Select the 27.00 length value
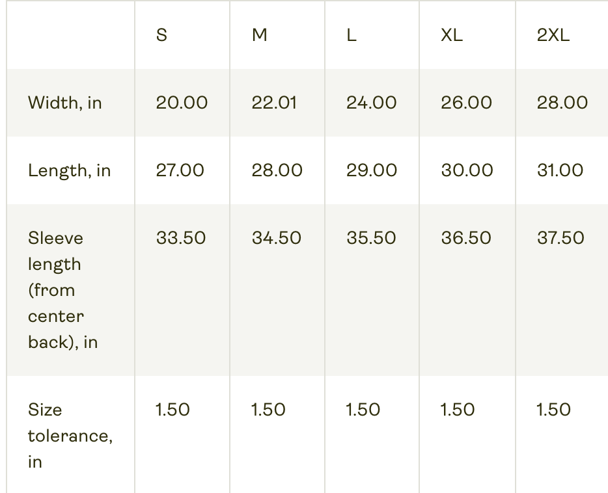608x493 pixels. 180,170
